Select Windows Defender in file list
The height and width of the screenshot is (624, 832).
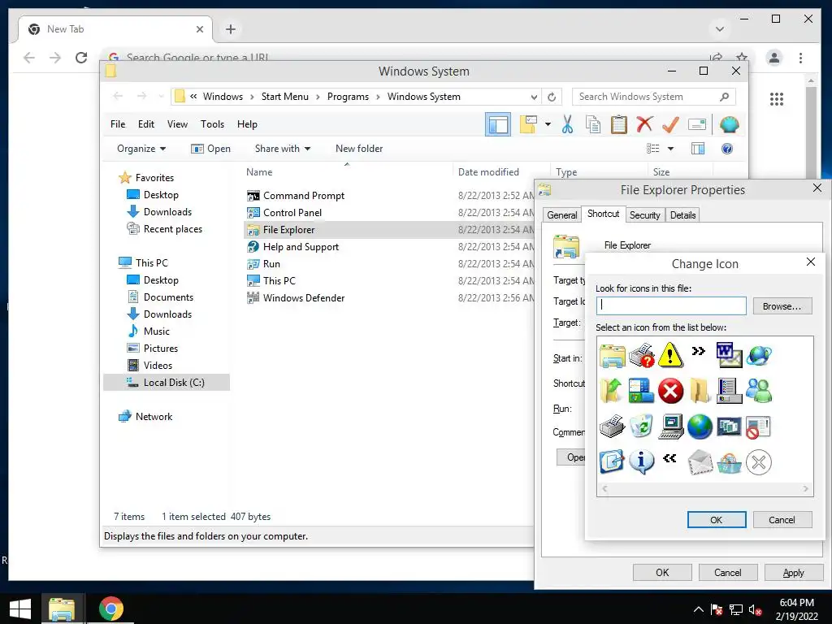pos(304,298)
